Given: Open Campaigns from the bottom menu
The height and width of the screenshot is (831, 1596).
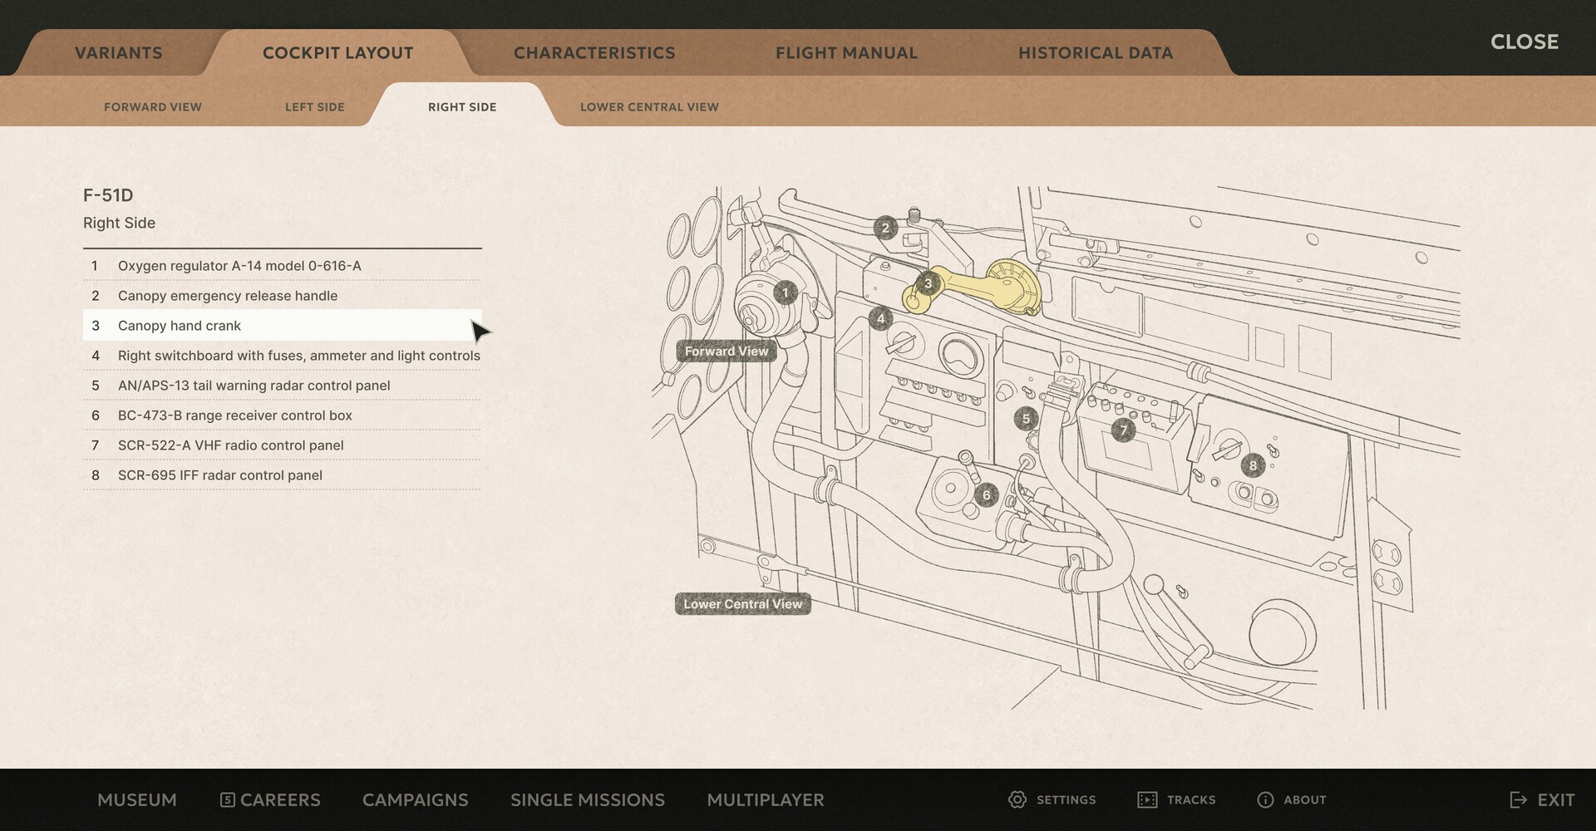Looking at the screenshot, I should pos(415,799).
